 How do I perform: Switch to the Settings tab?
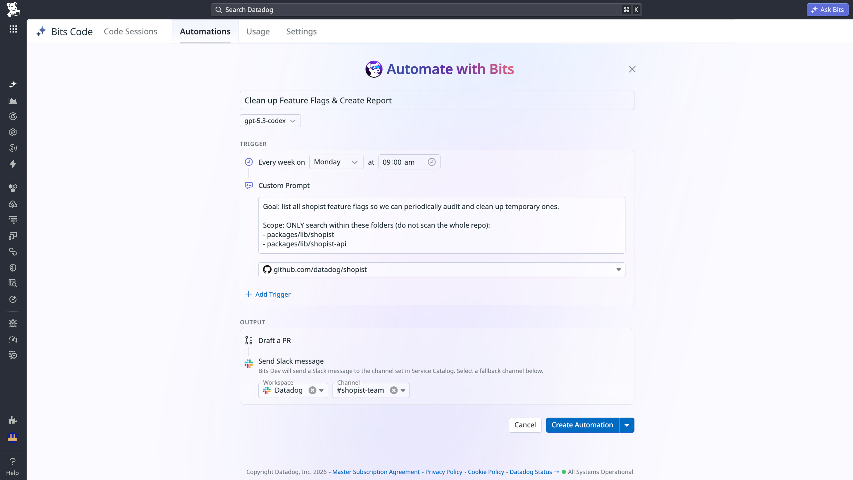301,31
